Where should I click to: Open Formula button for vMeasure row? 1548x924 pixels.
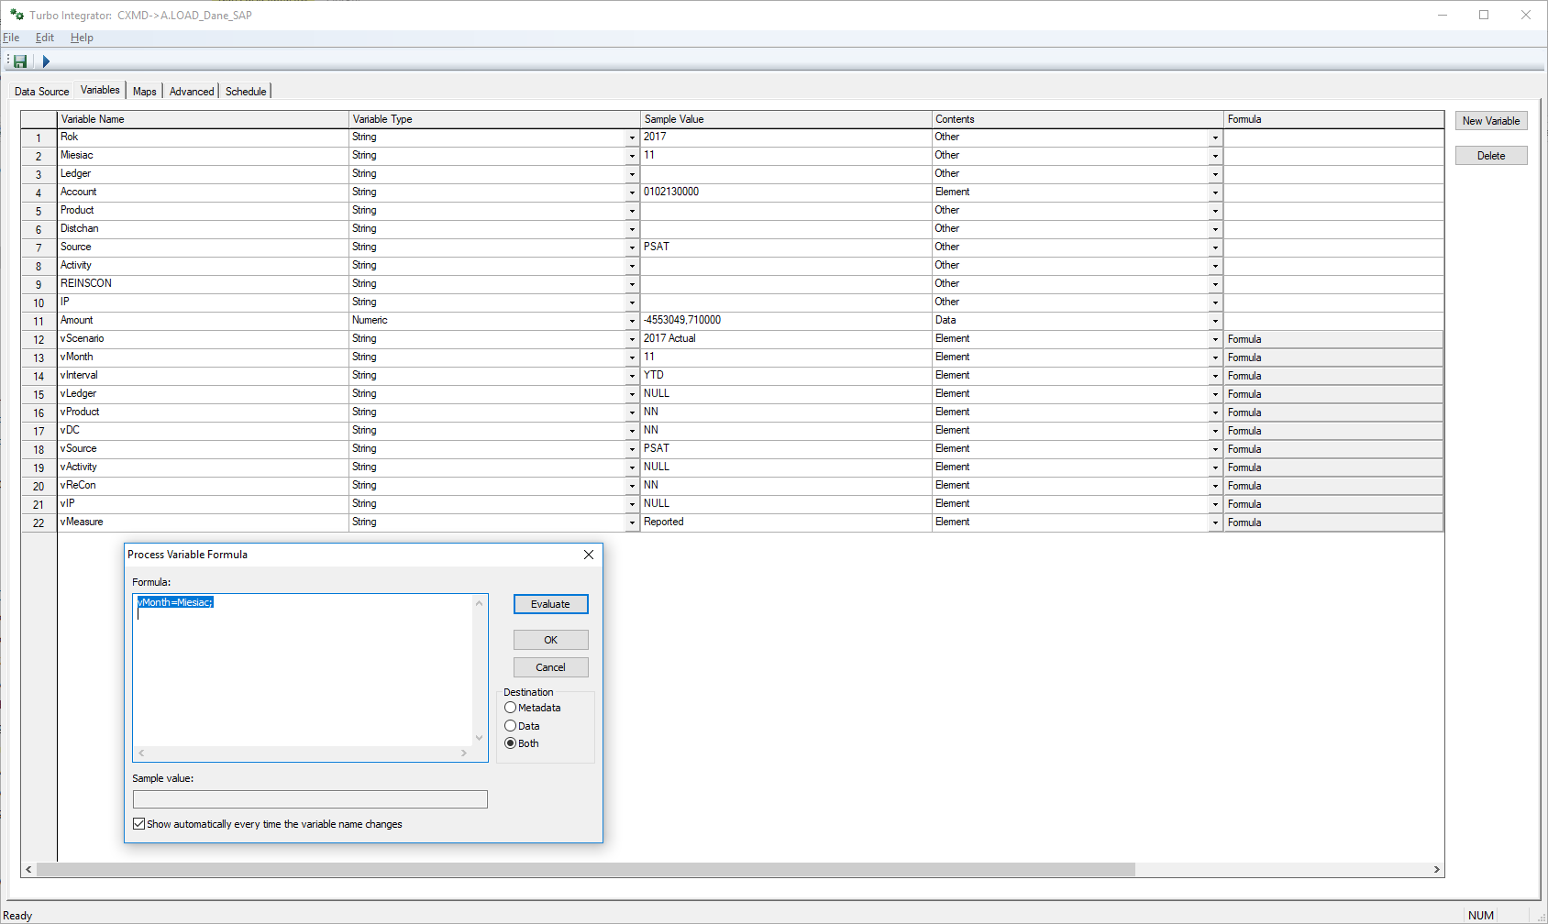(x=1333, y=522)
